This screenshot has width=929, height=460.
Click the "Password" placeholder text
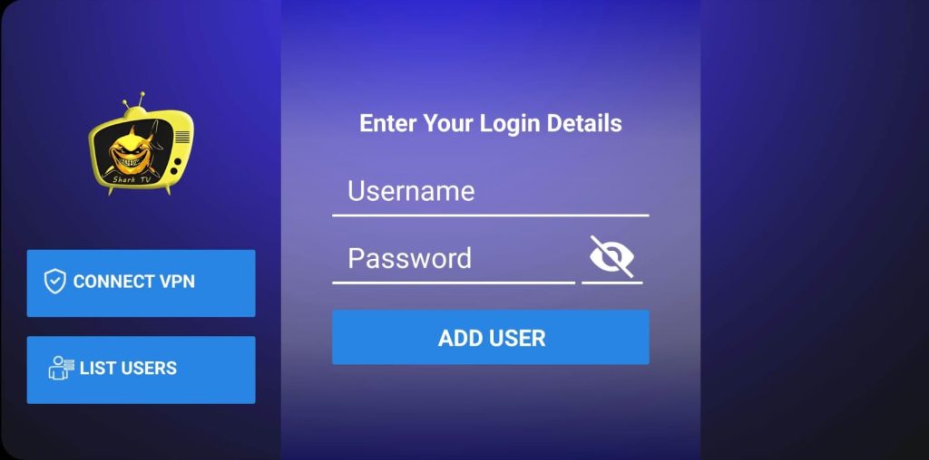tap(409, 258)
